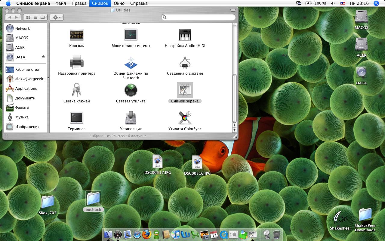Select the Терминал icon
The width and height of the screenshot is (385, 241).
click(x=76, y=118)
